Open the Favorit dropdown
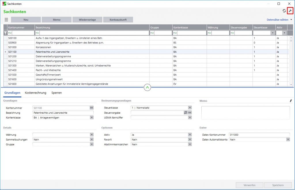Viewport: 295px width, 190px height. [190, 140]
